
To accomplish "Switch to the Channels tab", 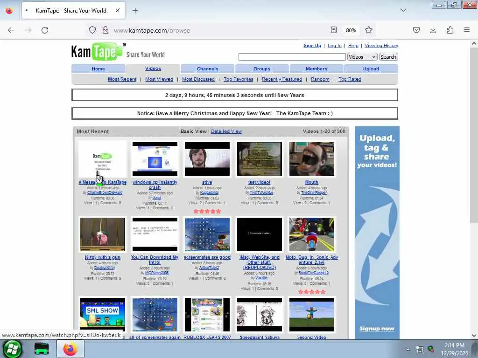I will click(x=207, y=69).
